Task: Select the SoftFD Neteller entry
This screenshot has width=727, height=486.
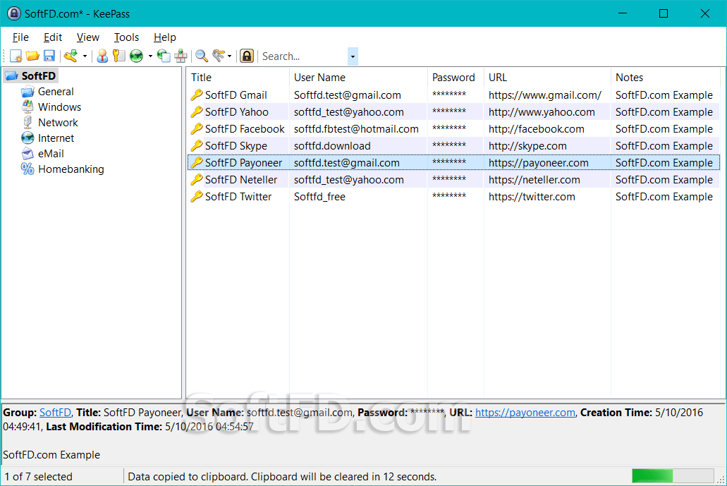Action: [453, 179]
